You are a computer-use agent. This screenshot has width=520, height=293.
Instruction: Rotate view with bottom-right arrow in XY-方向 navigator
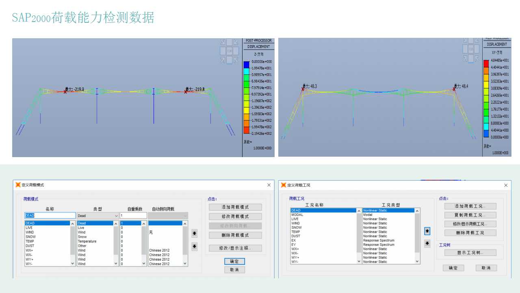[x=477, y=58]
